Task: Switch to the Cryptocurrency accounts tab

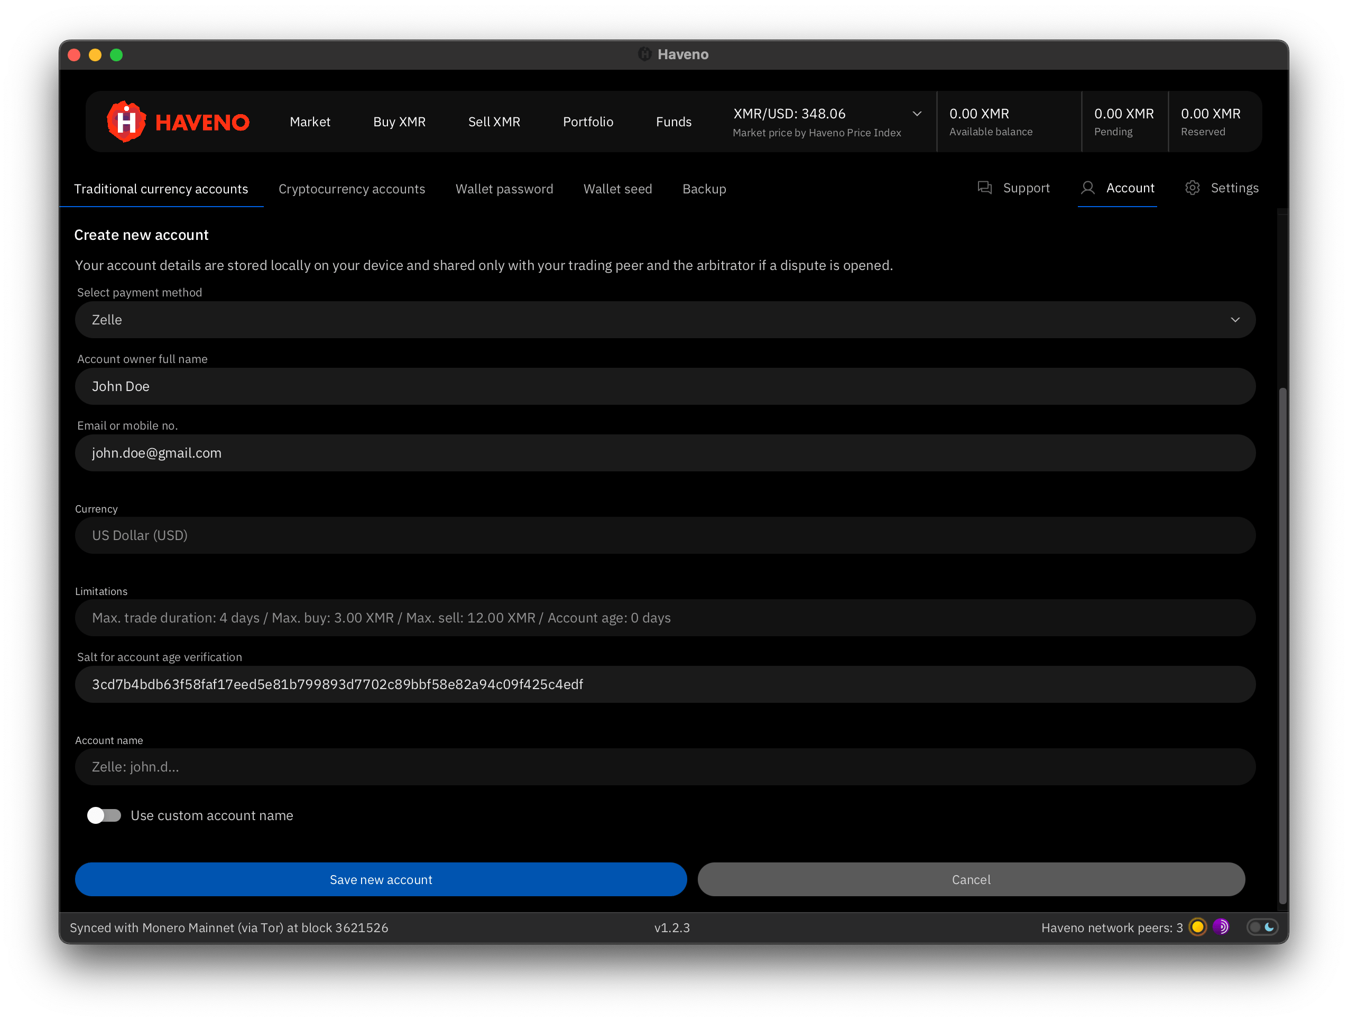Action: pos(352,189)
